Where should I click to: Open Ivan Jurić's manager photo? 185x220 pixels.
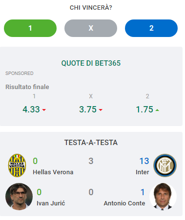[19, 197]
